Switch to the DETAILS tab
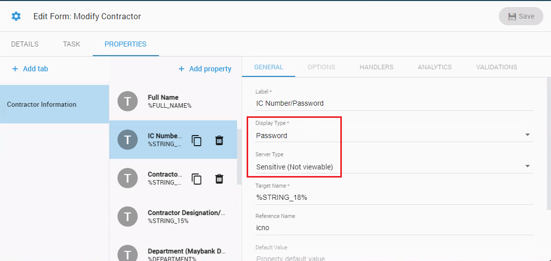The image size is (551, 261). (25, 44)
